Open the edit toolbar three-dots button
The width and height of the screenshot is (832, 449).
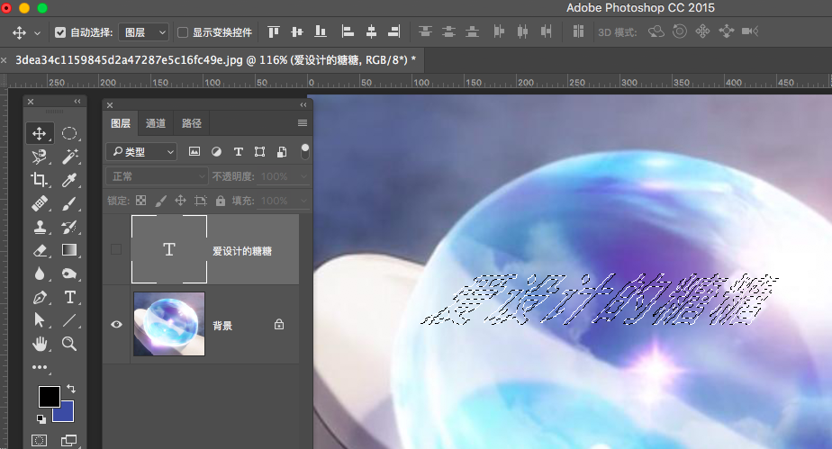pos(40,367)
